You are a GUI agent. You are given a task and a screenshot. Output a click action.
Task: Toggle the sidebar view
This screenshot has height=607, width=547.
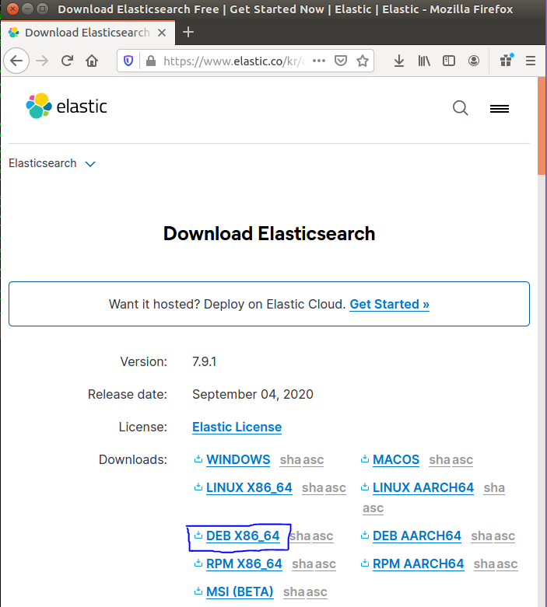pyautogui.click(x=448, y=61)
